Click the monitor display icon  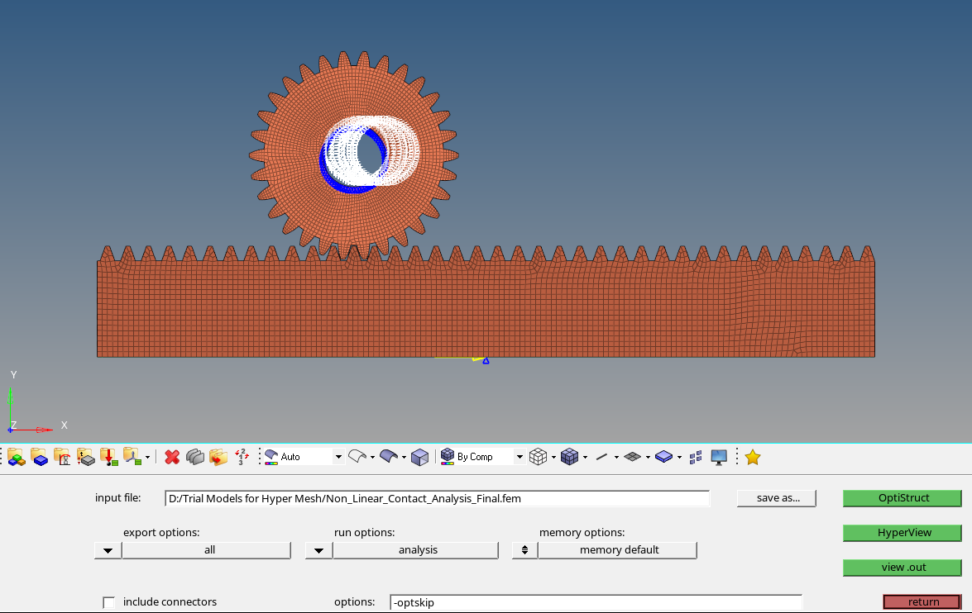719,457
